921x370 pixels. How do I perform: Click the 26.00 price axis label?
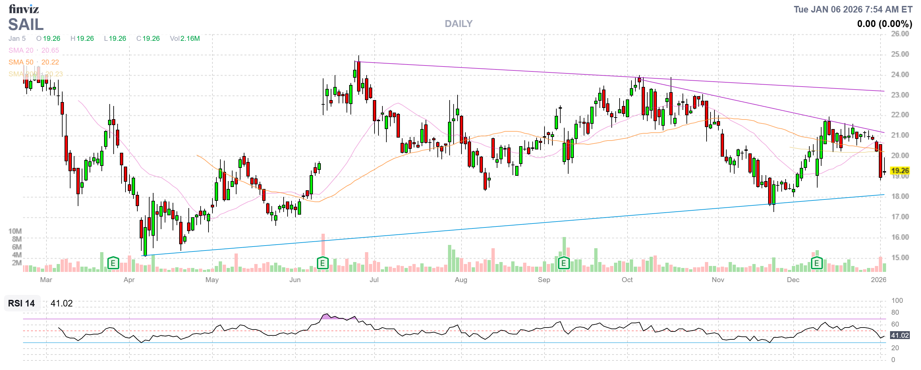click(900, 34)
